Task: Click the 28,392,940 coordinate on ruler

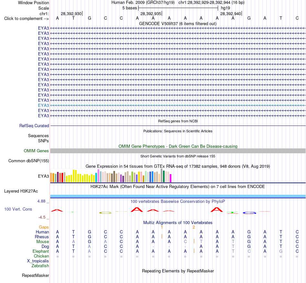Action: click(231, 14)
